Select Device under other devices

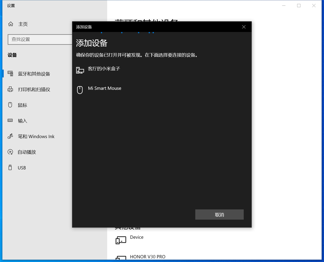point(137,237)
